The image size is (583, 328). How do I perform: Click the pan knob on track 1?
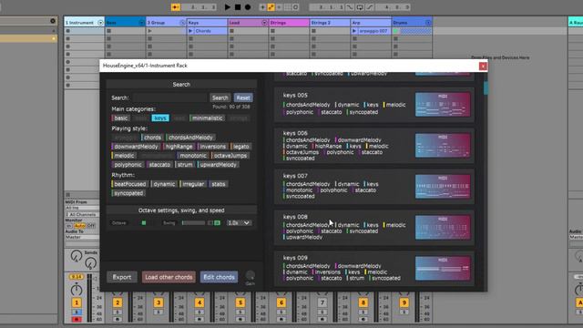pyautogui.click(x=77, y=290)
